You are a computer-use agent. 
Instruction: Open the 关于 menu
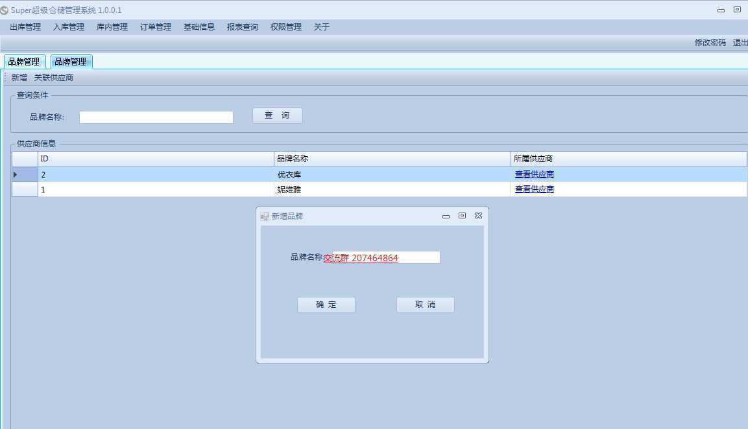tap(322, 27)
